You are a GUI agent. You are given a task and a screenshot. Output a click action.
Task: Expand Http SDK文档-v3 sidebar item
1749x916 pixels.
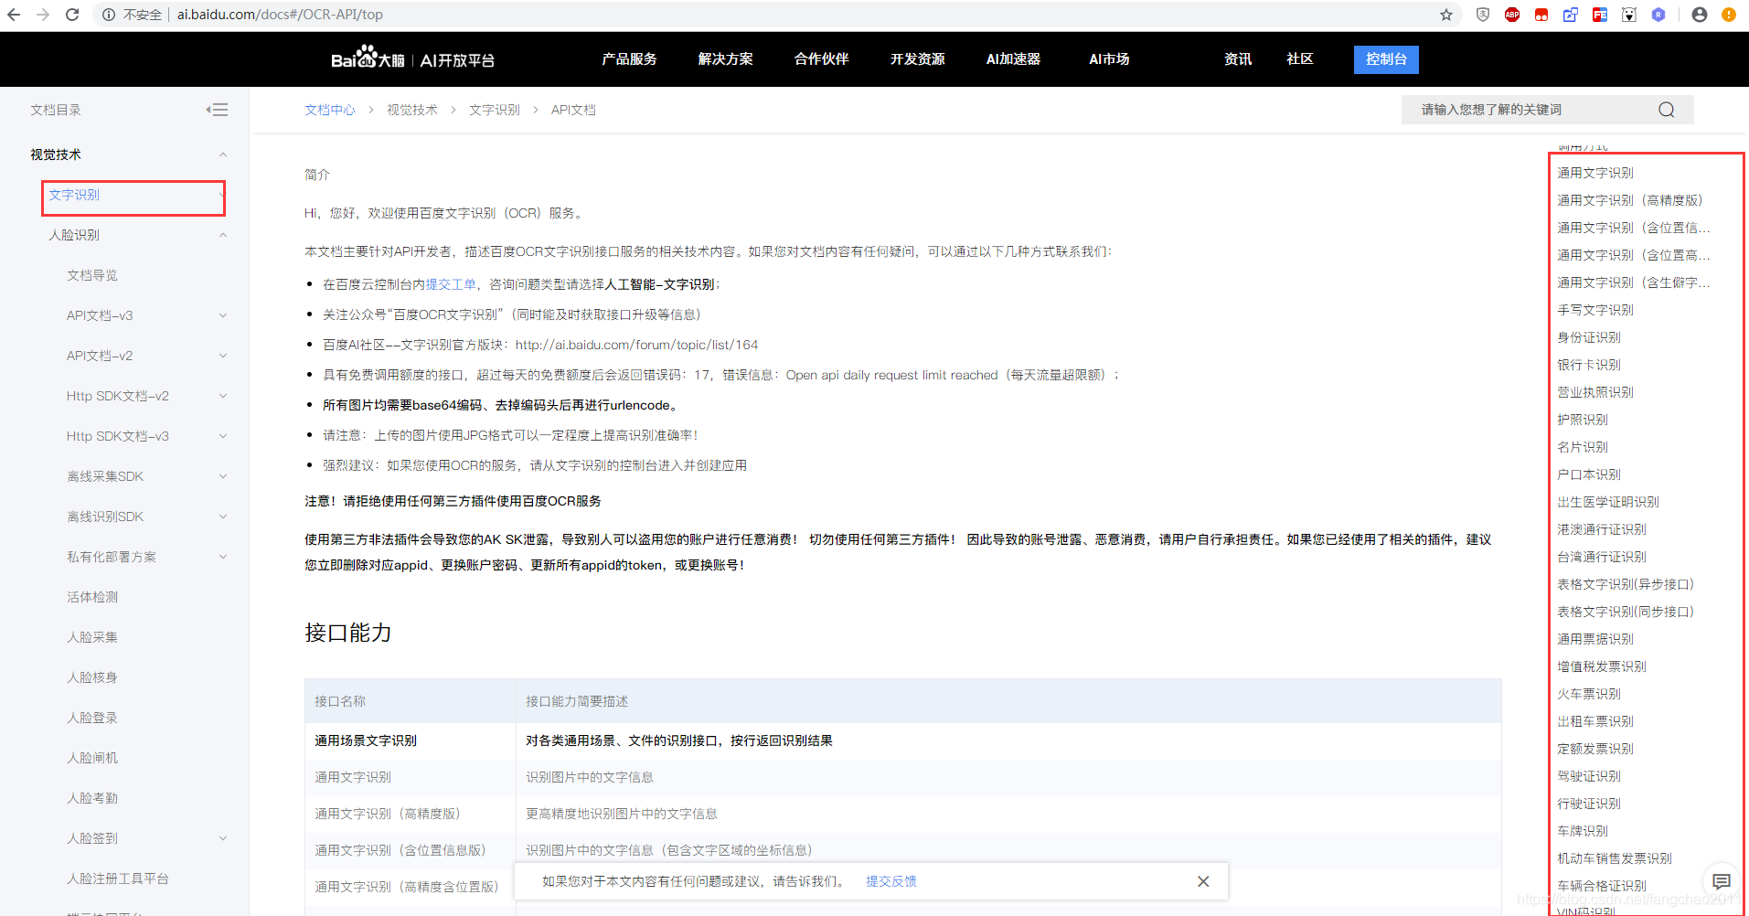coord(222,436)
